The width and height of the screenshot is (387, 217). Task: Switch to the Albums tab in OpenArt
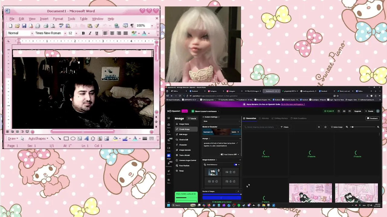264,118
